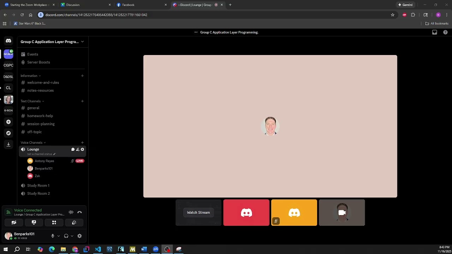Select the CL server icon
The height and width of the screenshot is (254, 452).
[x=8, y=88]
